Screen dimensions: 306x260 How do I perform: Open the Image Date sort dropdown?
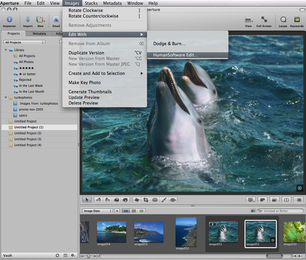pyautogui.click(x=98, y=211)
